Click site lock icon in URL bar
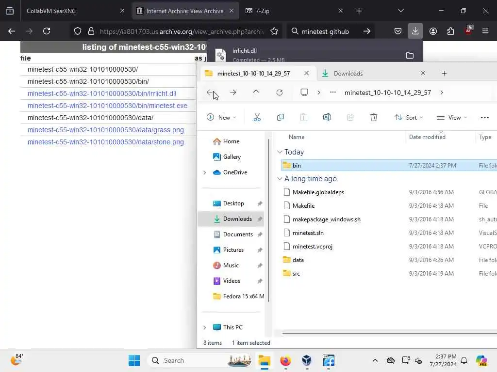 (91, 31)
